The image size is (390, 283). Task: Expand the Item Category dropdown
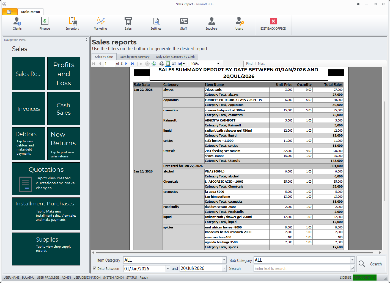click(224, 260)
